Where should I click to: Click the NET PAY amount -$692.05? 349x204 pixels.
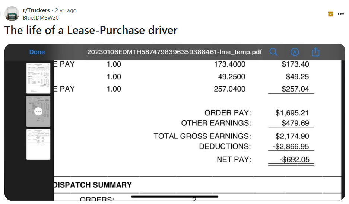[294, 160]
